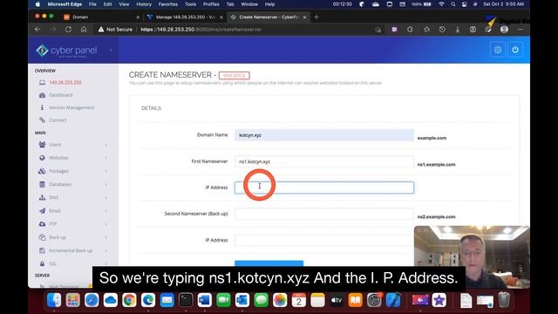This screenshot has height=314, width=558.
Task: Open CyberPanel settings gear icon
Action: 498,50
